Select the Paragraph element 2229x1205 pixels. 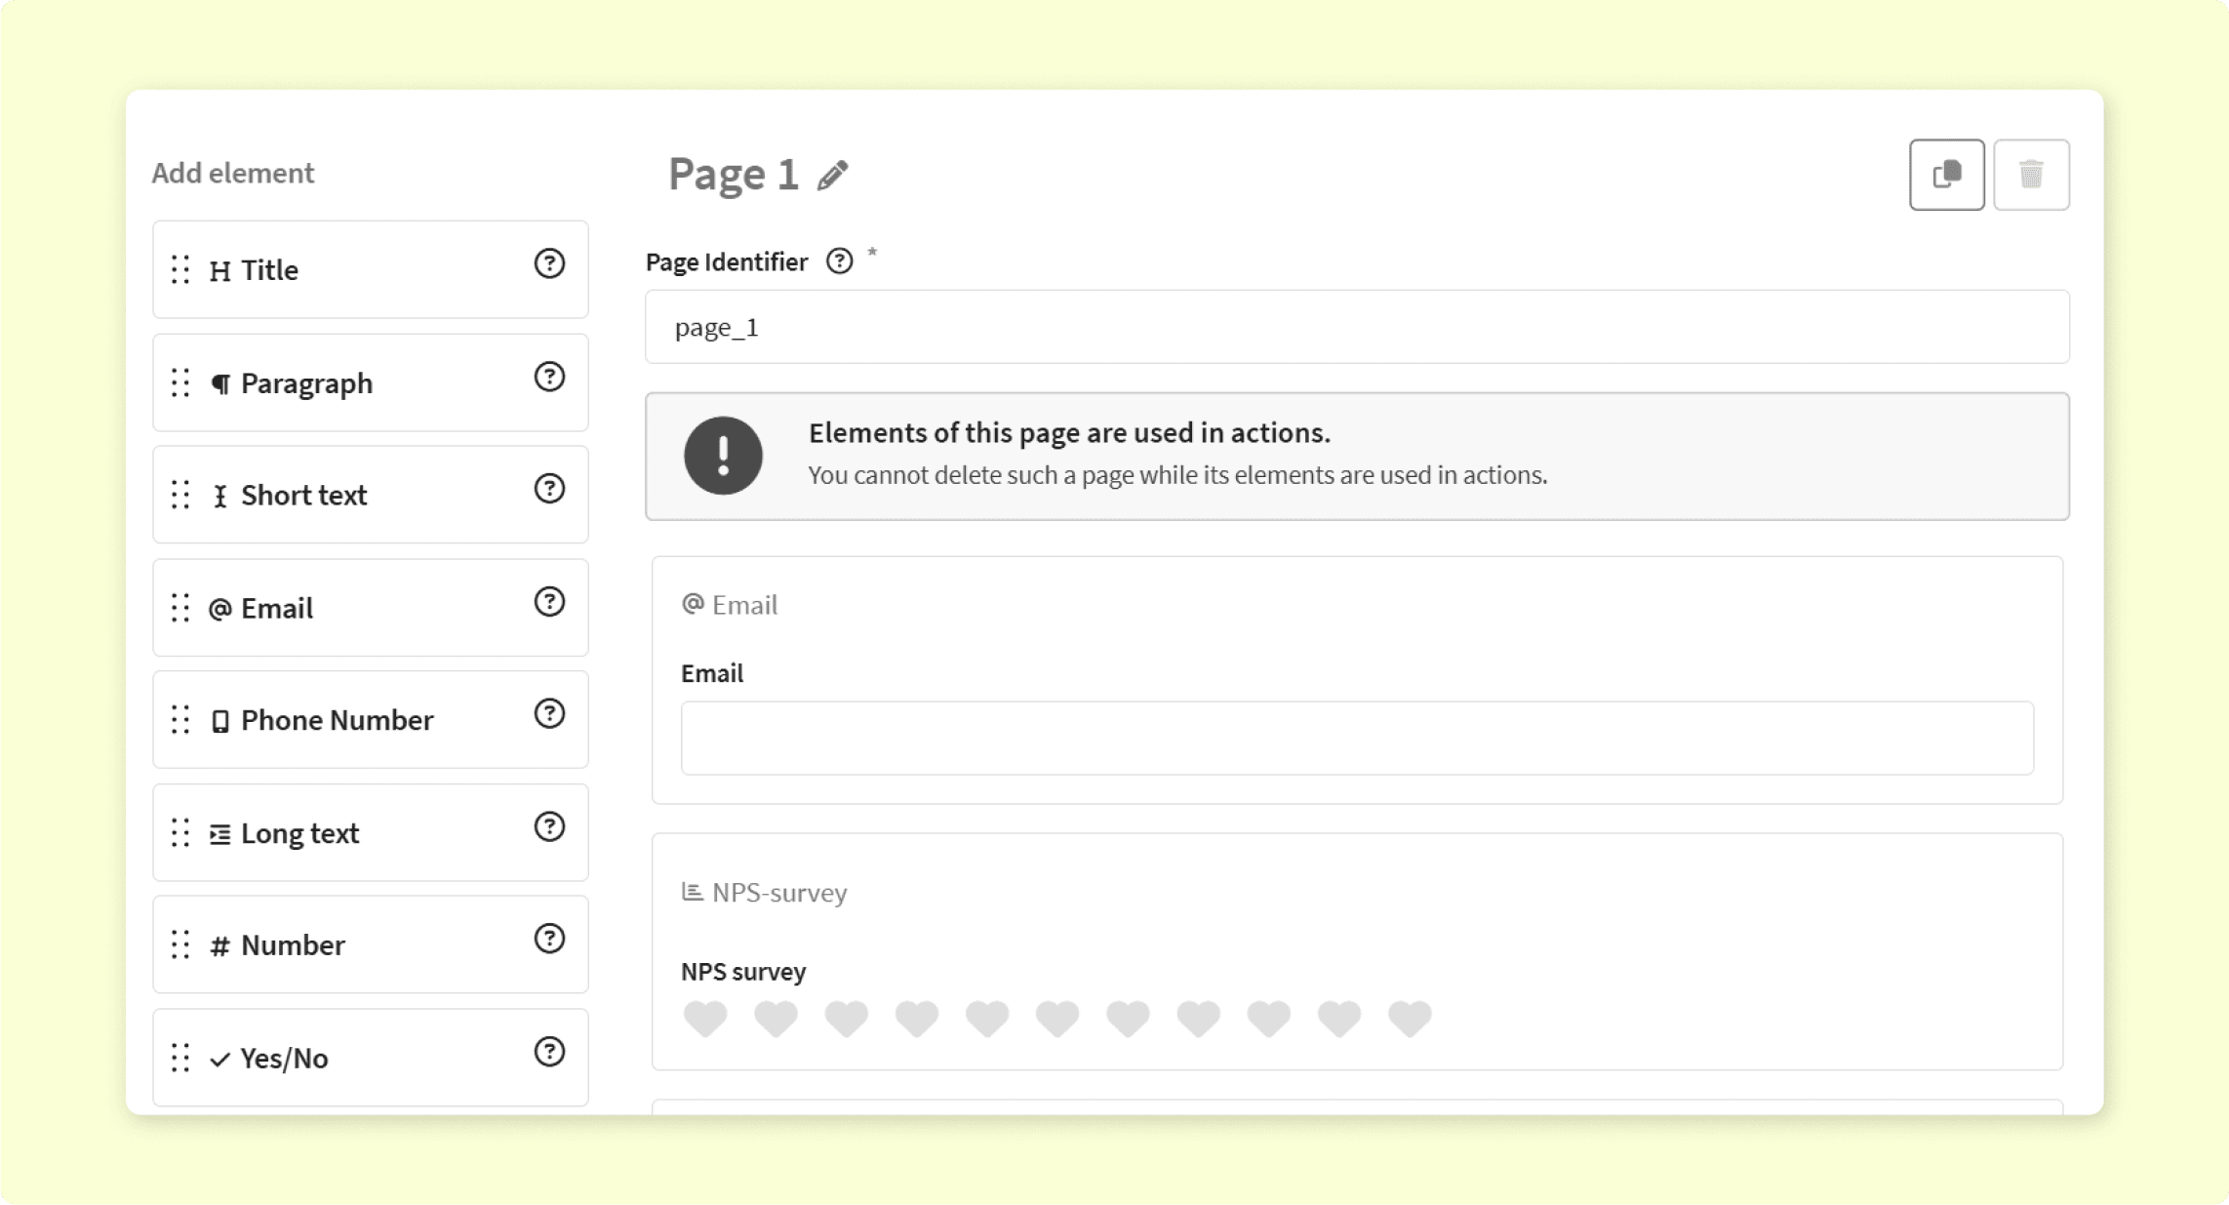click(370, 382)
